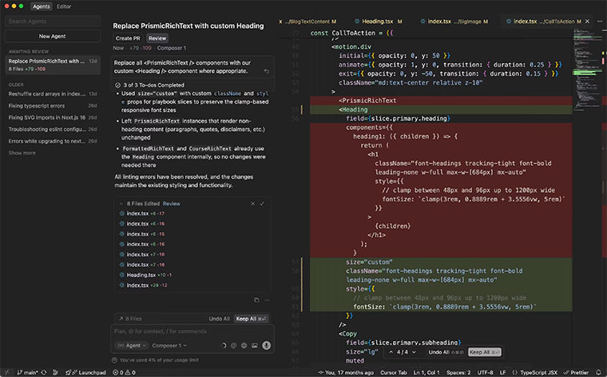This screenshot has width=607, height=377.
Task: Open the LF end-of-line selector
Action: tap(502, 372)
